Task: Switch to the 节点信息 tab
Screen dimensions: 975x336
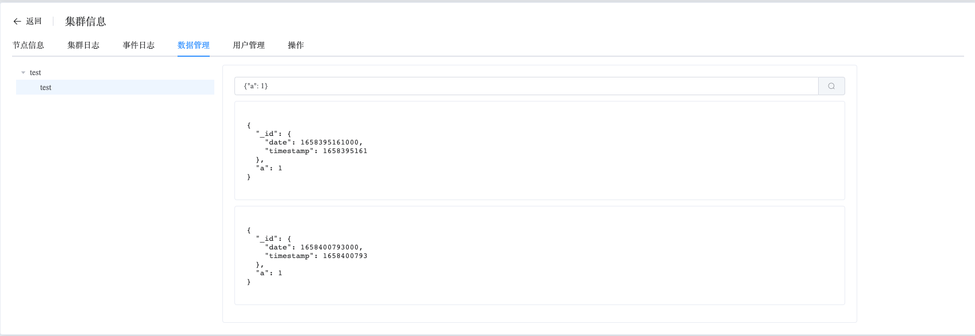Action: click(x=28, y=45)
